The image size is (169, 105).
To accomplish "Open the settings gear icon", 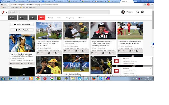I will pos(142,12).
